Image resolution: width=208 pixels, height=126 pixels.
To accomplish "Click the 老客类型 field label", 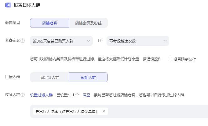I will point(13,23).
